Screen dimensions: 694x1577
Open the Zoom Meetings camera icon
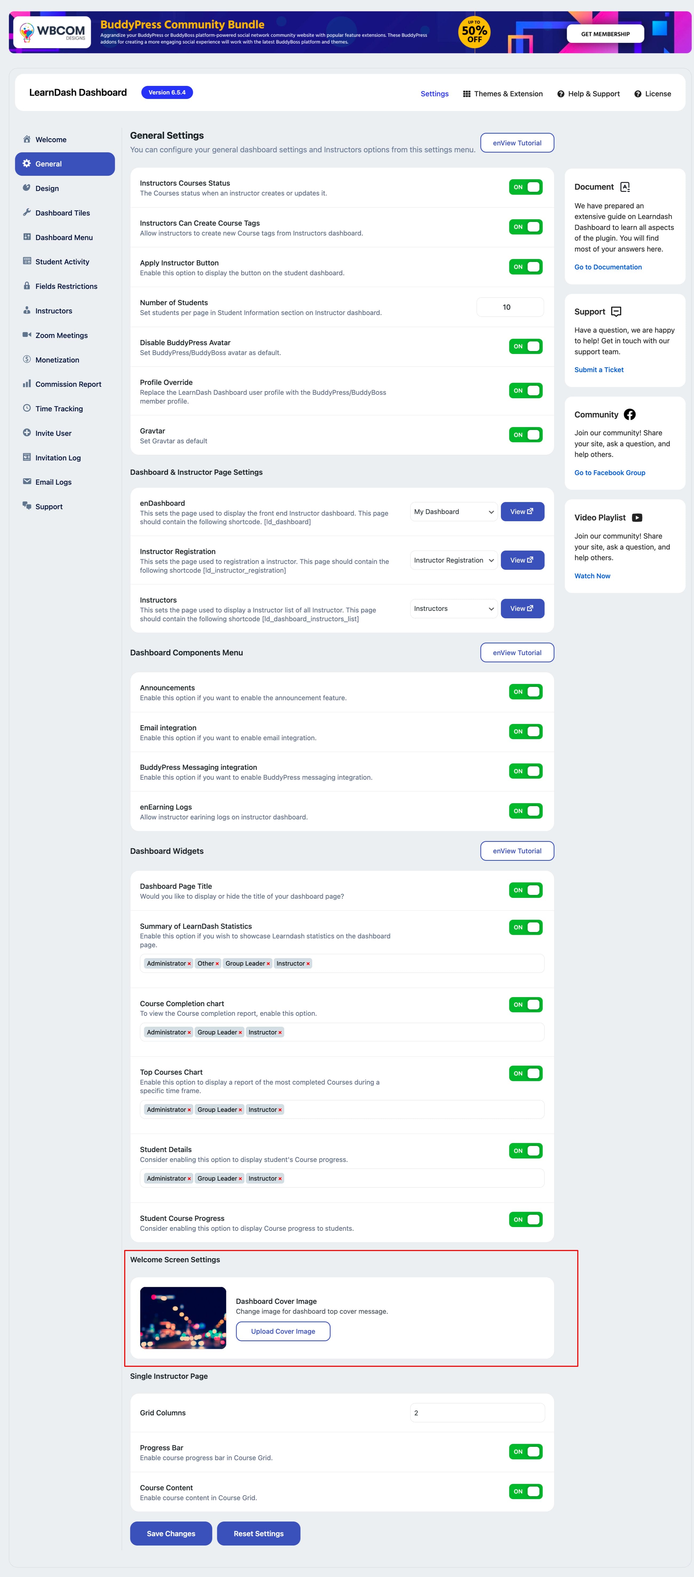point(27,335)
